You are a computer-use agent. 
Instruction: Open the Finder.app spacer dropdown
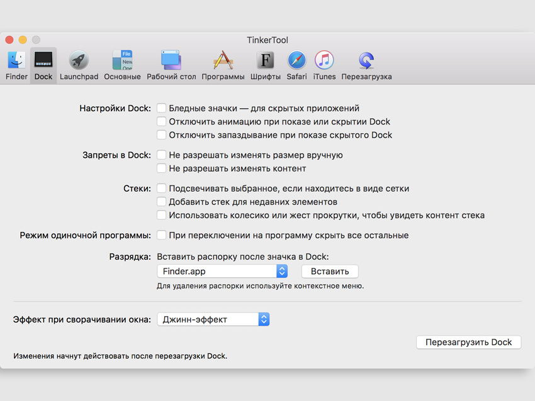click(222, 271)
